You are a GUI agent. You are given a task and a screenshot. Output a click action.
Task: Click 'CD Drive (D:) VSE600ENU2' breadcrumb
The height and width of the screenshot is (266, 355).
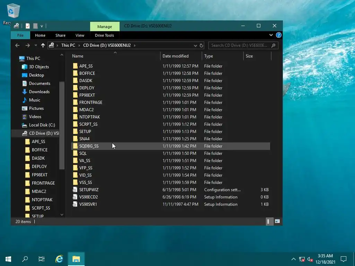pos(107,45)
